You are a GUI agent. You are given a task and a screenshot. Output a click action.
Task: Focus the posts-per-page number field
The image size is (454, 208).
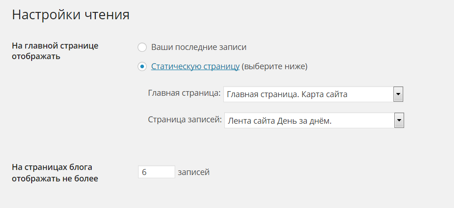click(156, 172)
